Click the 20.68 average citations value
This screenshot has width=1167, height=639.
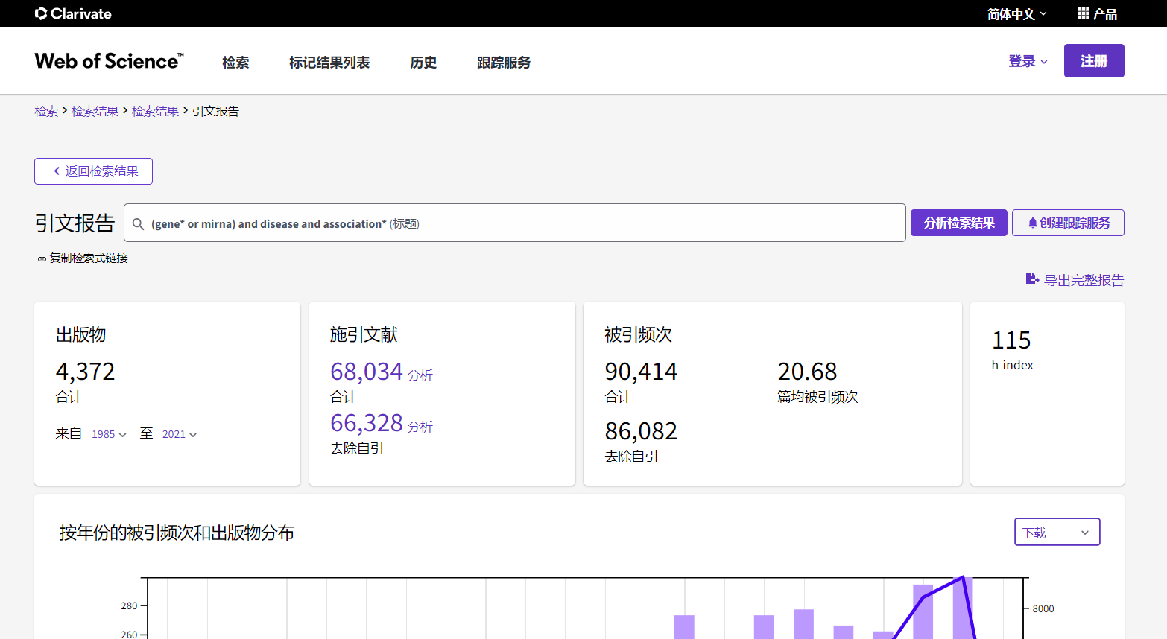point(807,371)
